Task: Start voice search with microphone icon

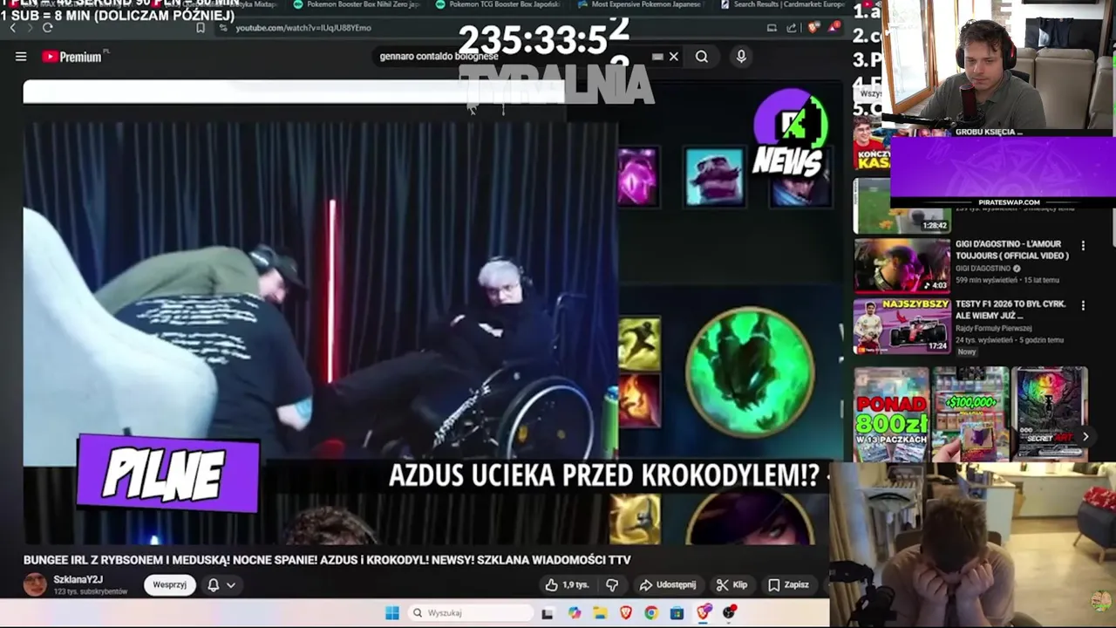Action: 741,57
